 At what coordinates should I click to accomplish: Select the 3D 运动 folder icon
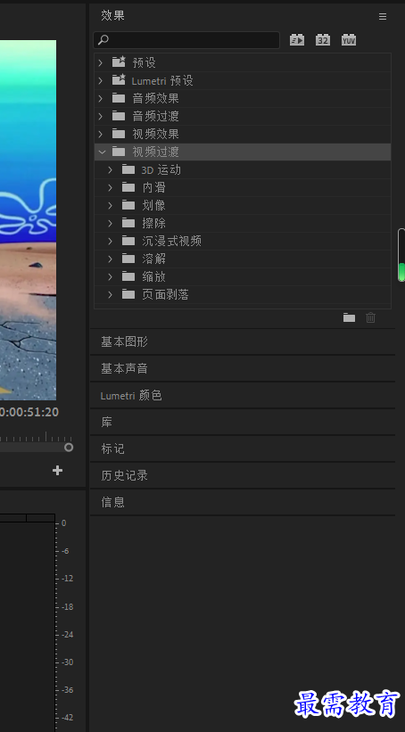(x=128, y=169)
